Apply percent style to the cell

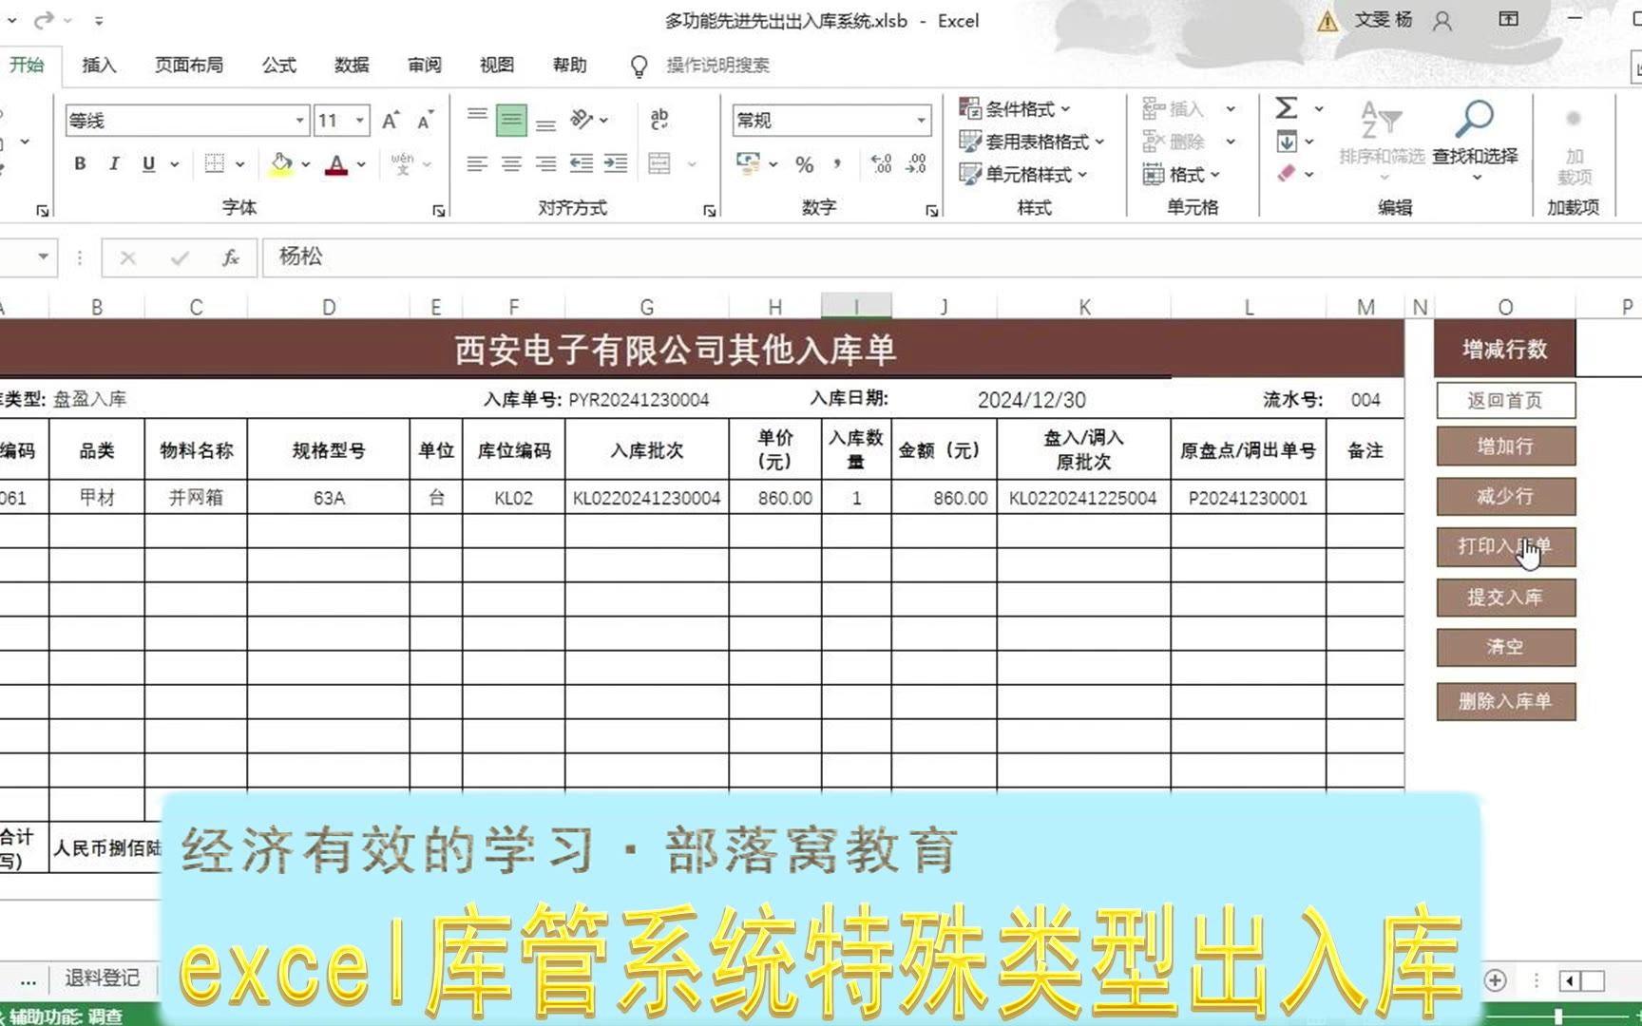[x=805, y=164]
